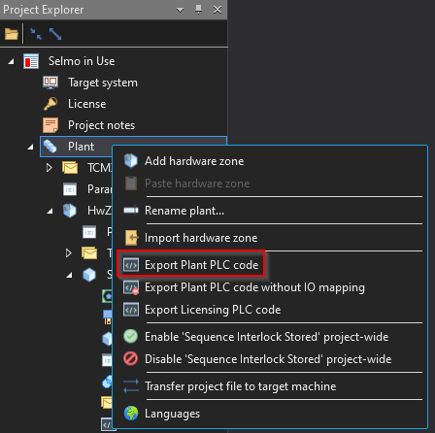Collapse the Plant tree node
This screenshot has width=435, height=433.
tap(31, 147)
